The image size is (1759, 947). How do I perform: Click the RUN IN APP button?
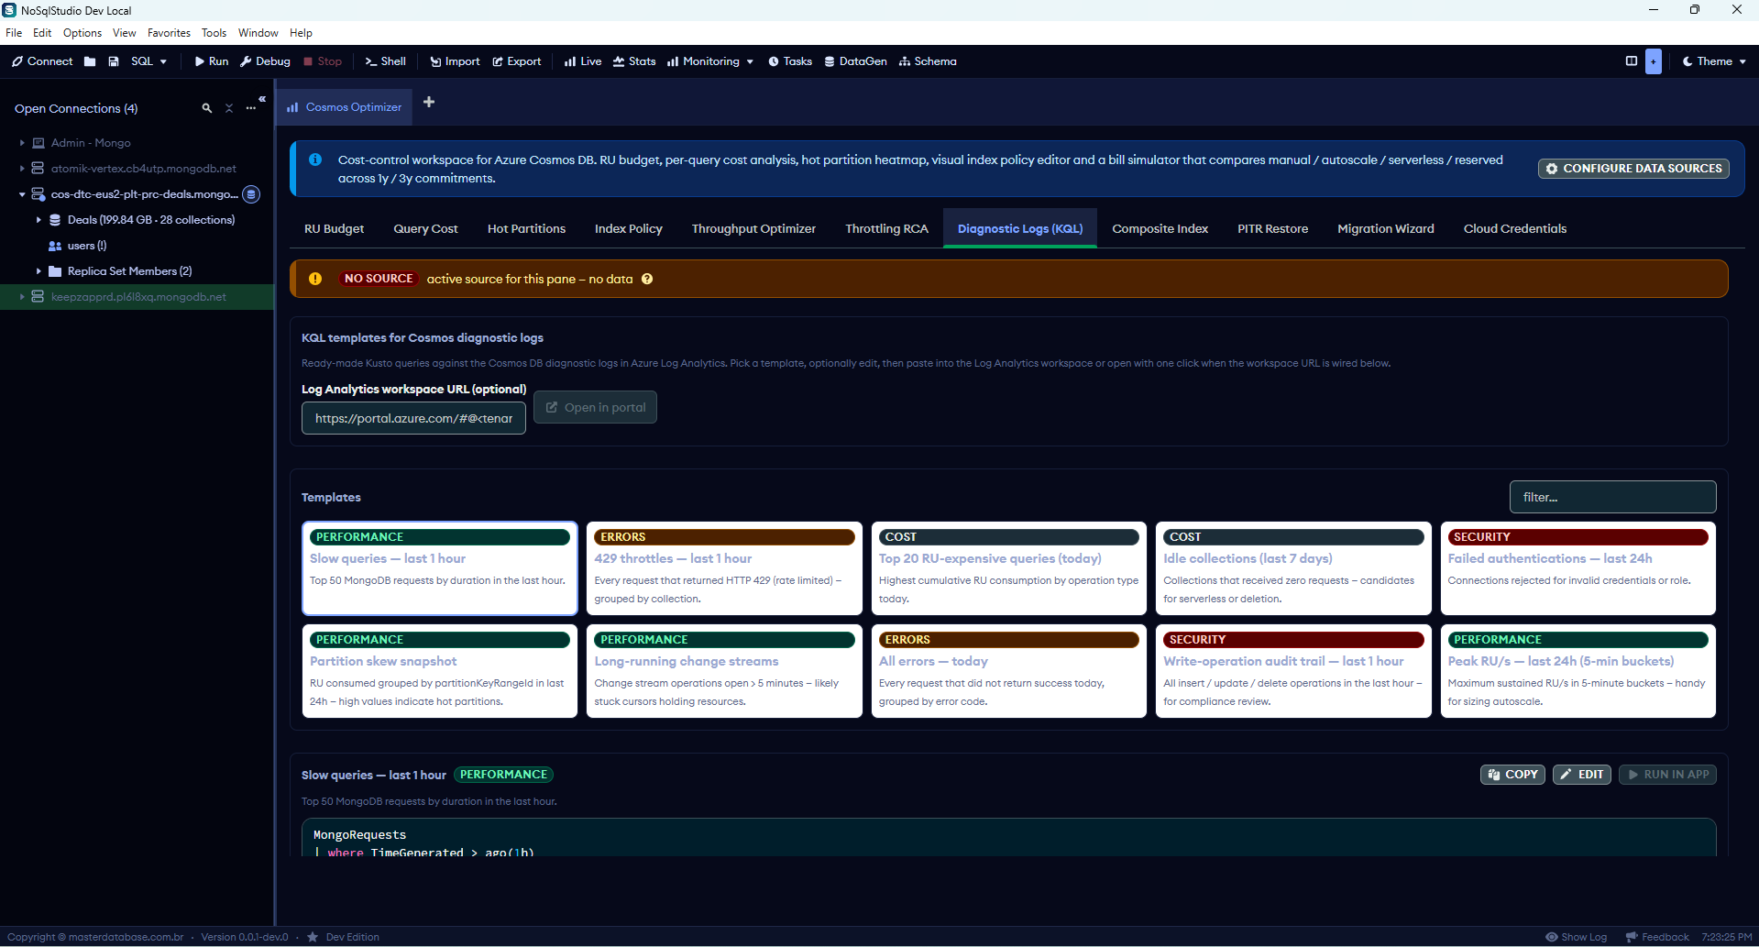coord(1667,775)
